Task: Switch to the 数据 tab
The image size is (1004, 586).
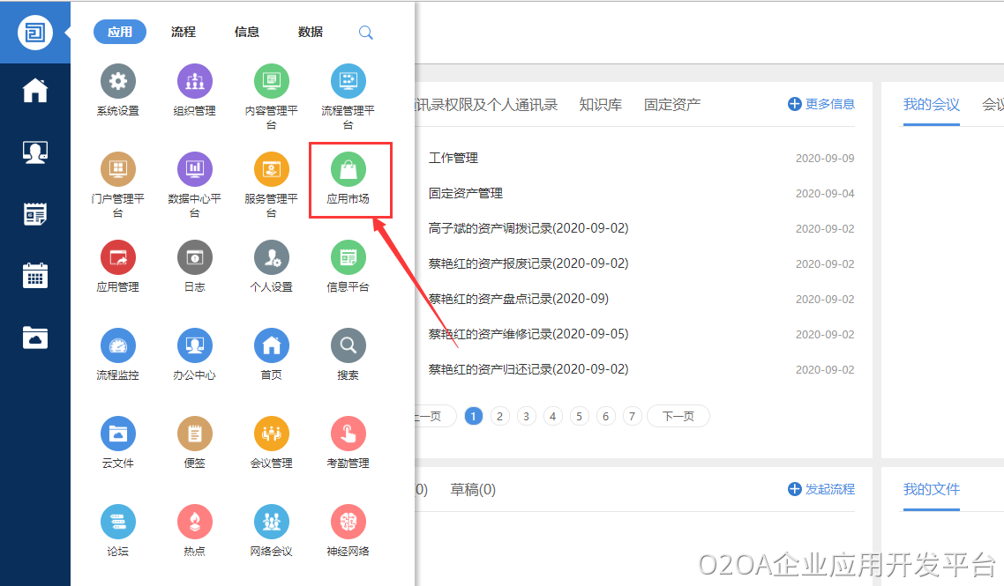Action: tap(311, 32)
